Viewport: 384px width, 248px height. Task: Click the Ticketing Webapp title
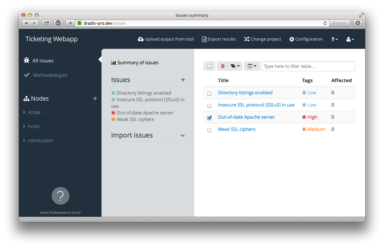pos(51,39)
